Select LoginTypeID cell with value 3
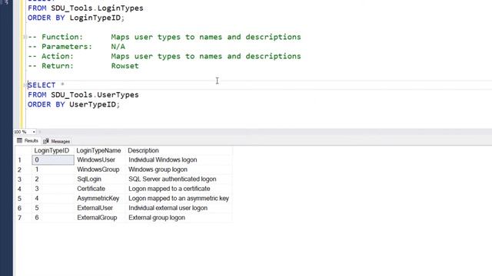The height and width of the screenshot is (276, 492). pyautogui.click(x=53, y=189)
